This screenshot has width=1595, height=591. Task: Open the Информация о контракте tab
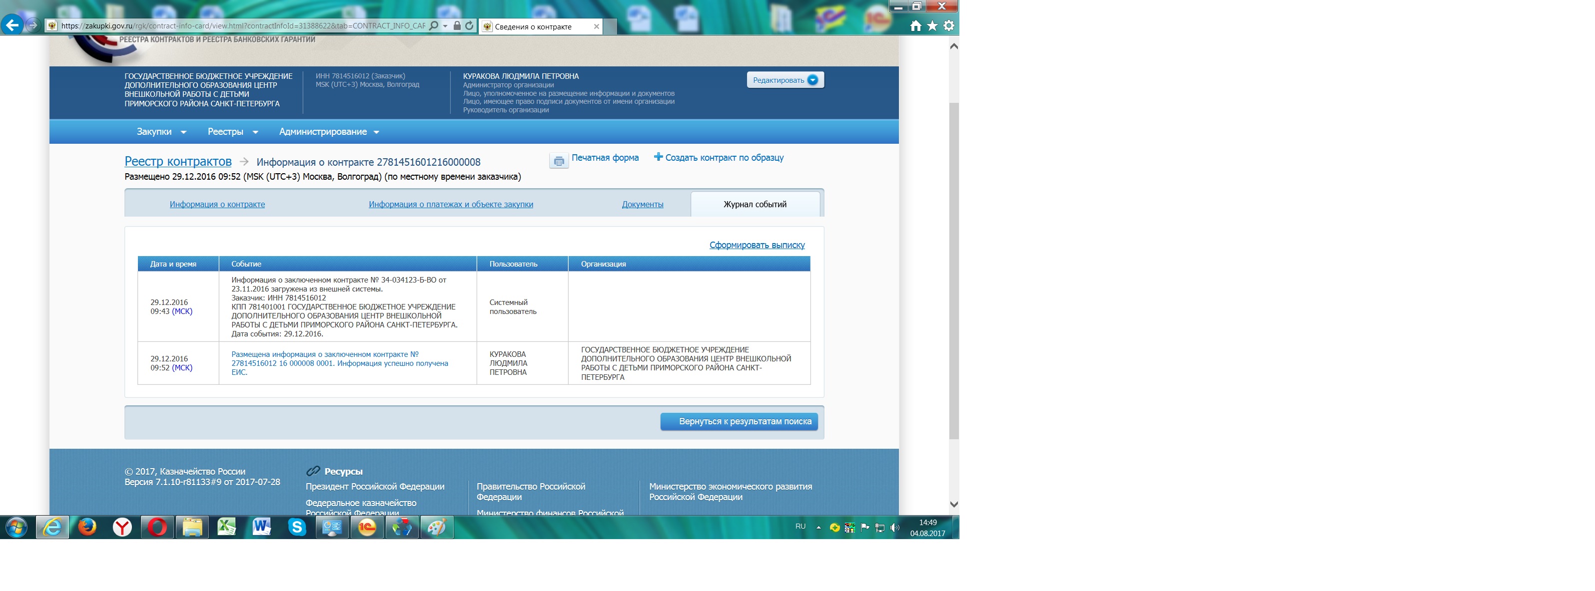(217, 205)
